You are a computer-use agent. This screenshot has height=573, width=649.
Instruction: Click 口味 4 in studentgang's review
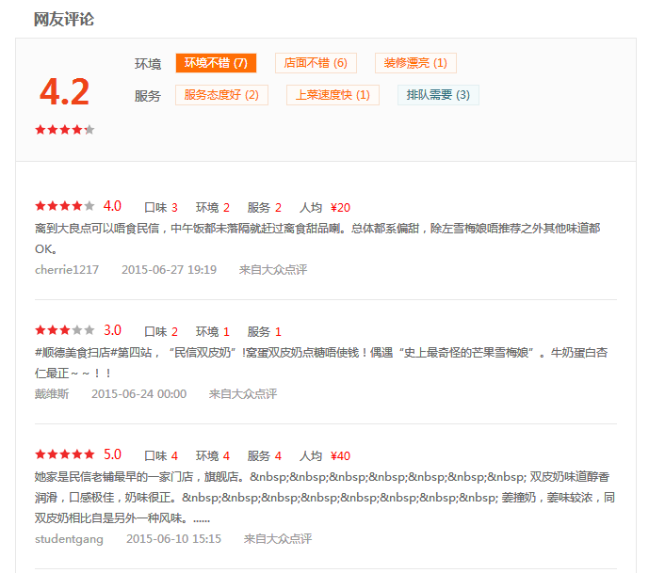[161, 456]
